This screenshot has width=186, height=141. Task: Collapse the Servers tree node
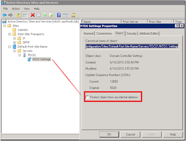coord(15,51)
